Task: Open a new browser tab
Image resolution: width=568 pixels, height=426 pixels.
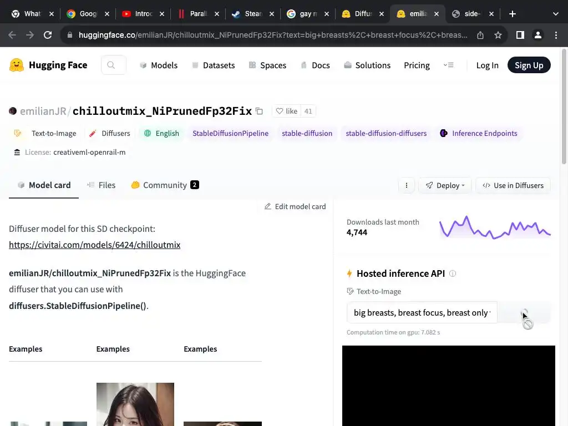Action: tap(512, 14)
